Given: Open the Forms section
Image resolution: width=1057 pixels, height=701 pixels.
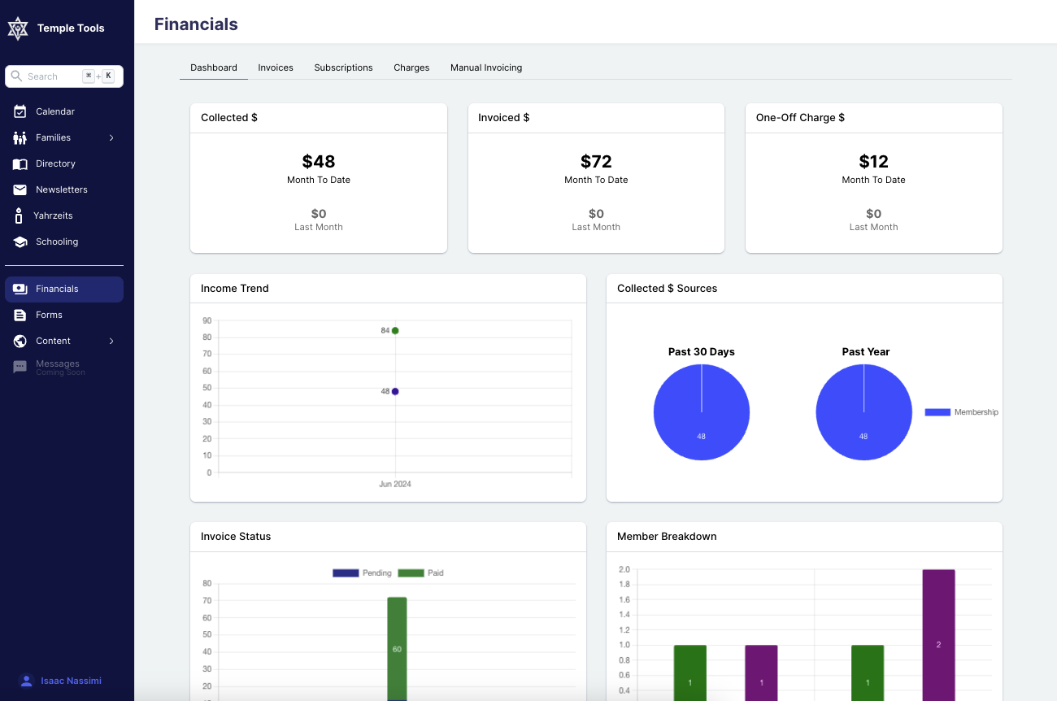Looking at the screenshot, I should [20, 315].
